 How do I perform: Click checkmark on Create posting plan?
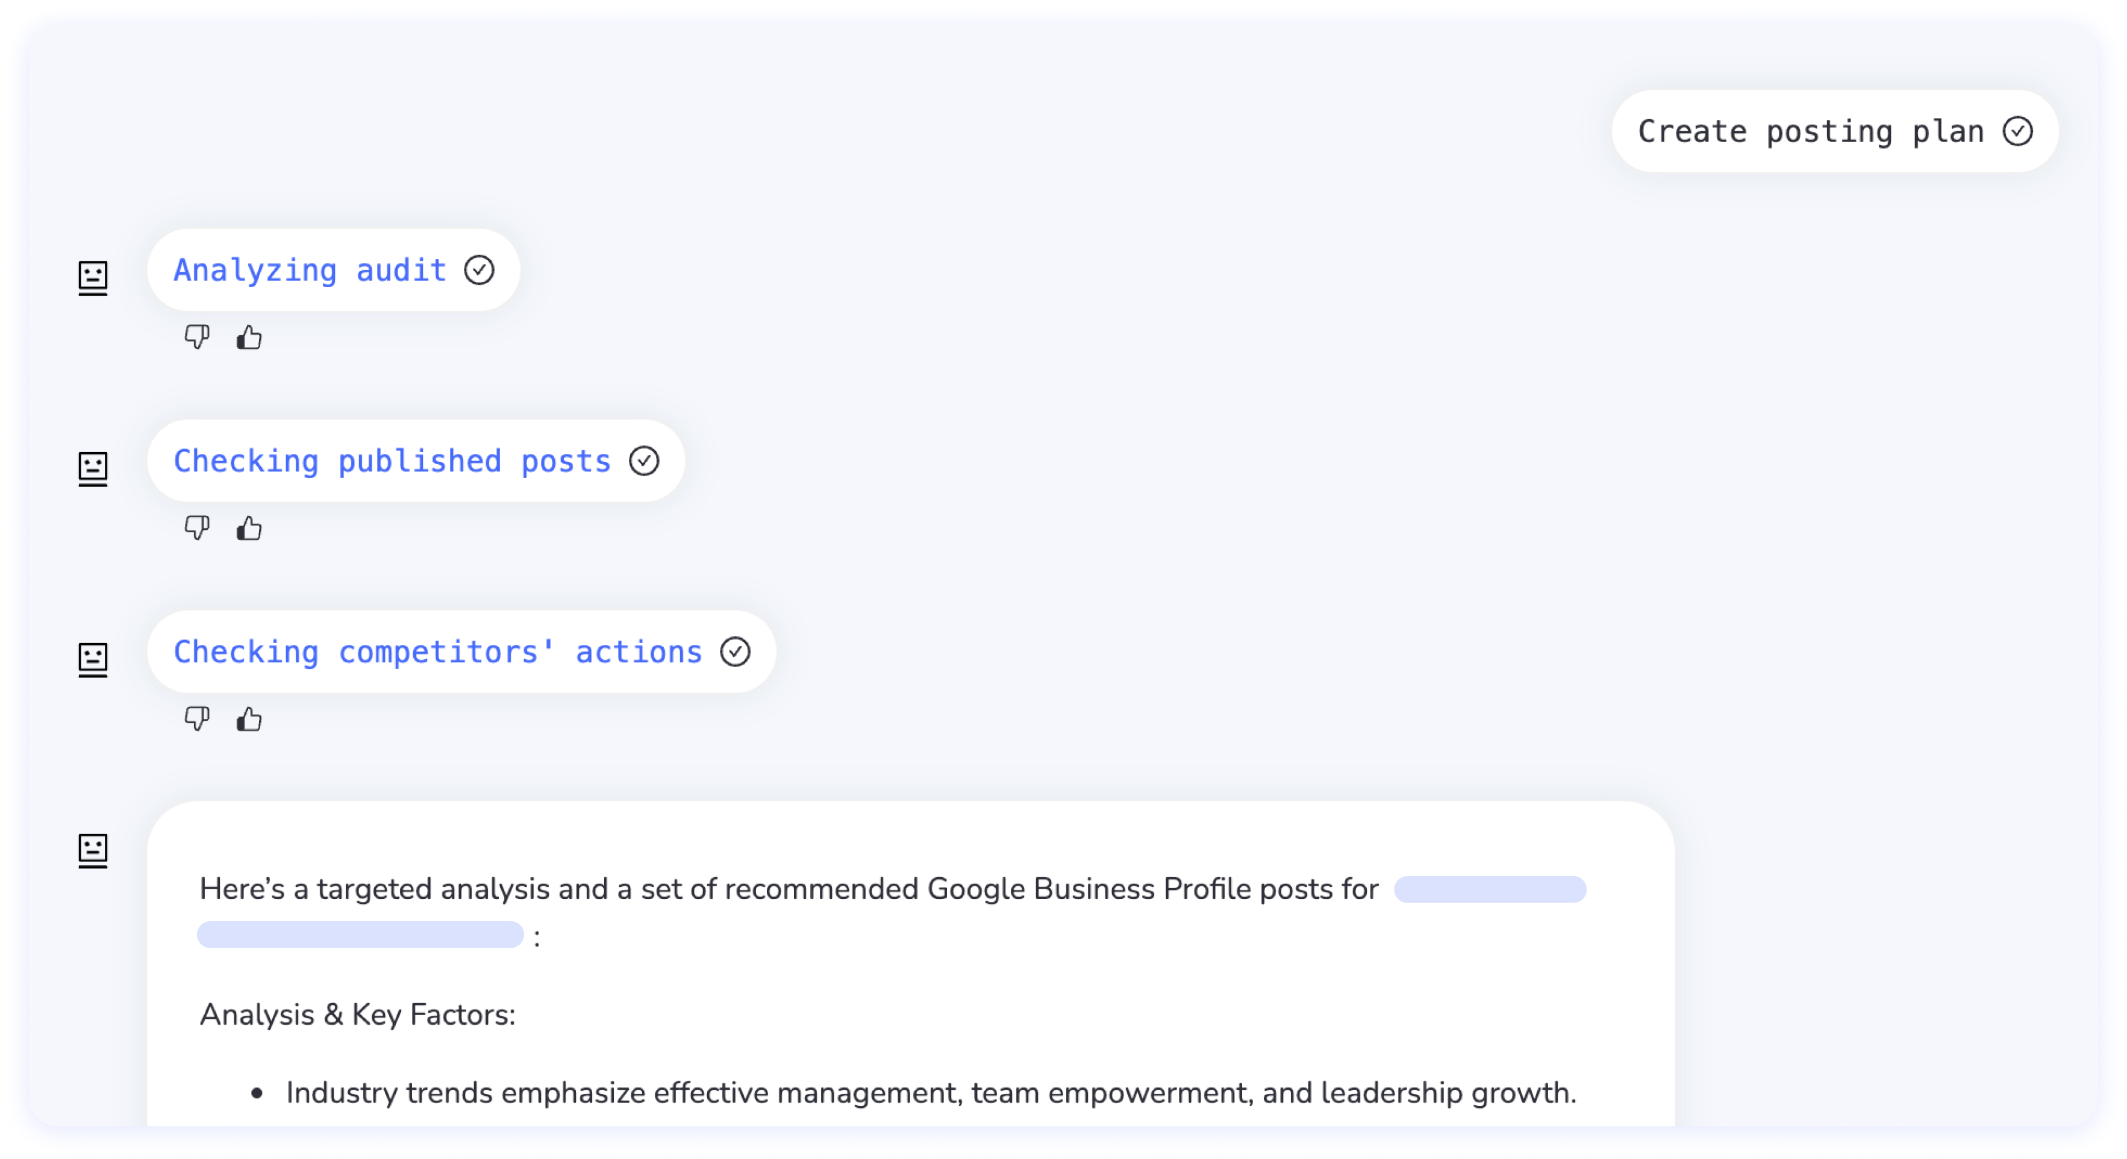2017,131
